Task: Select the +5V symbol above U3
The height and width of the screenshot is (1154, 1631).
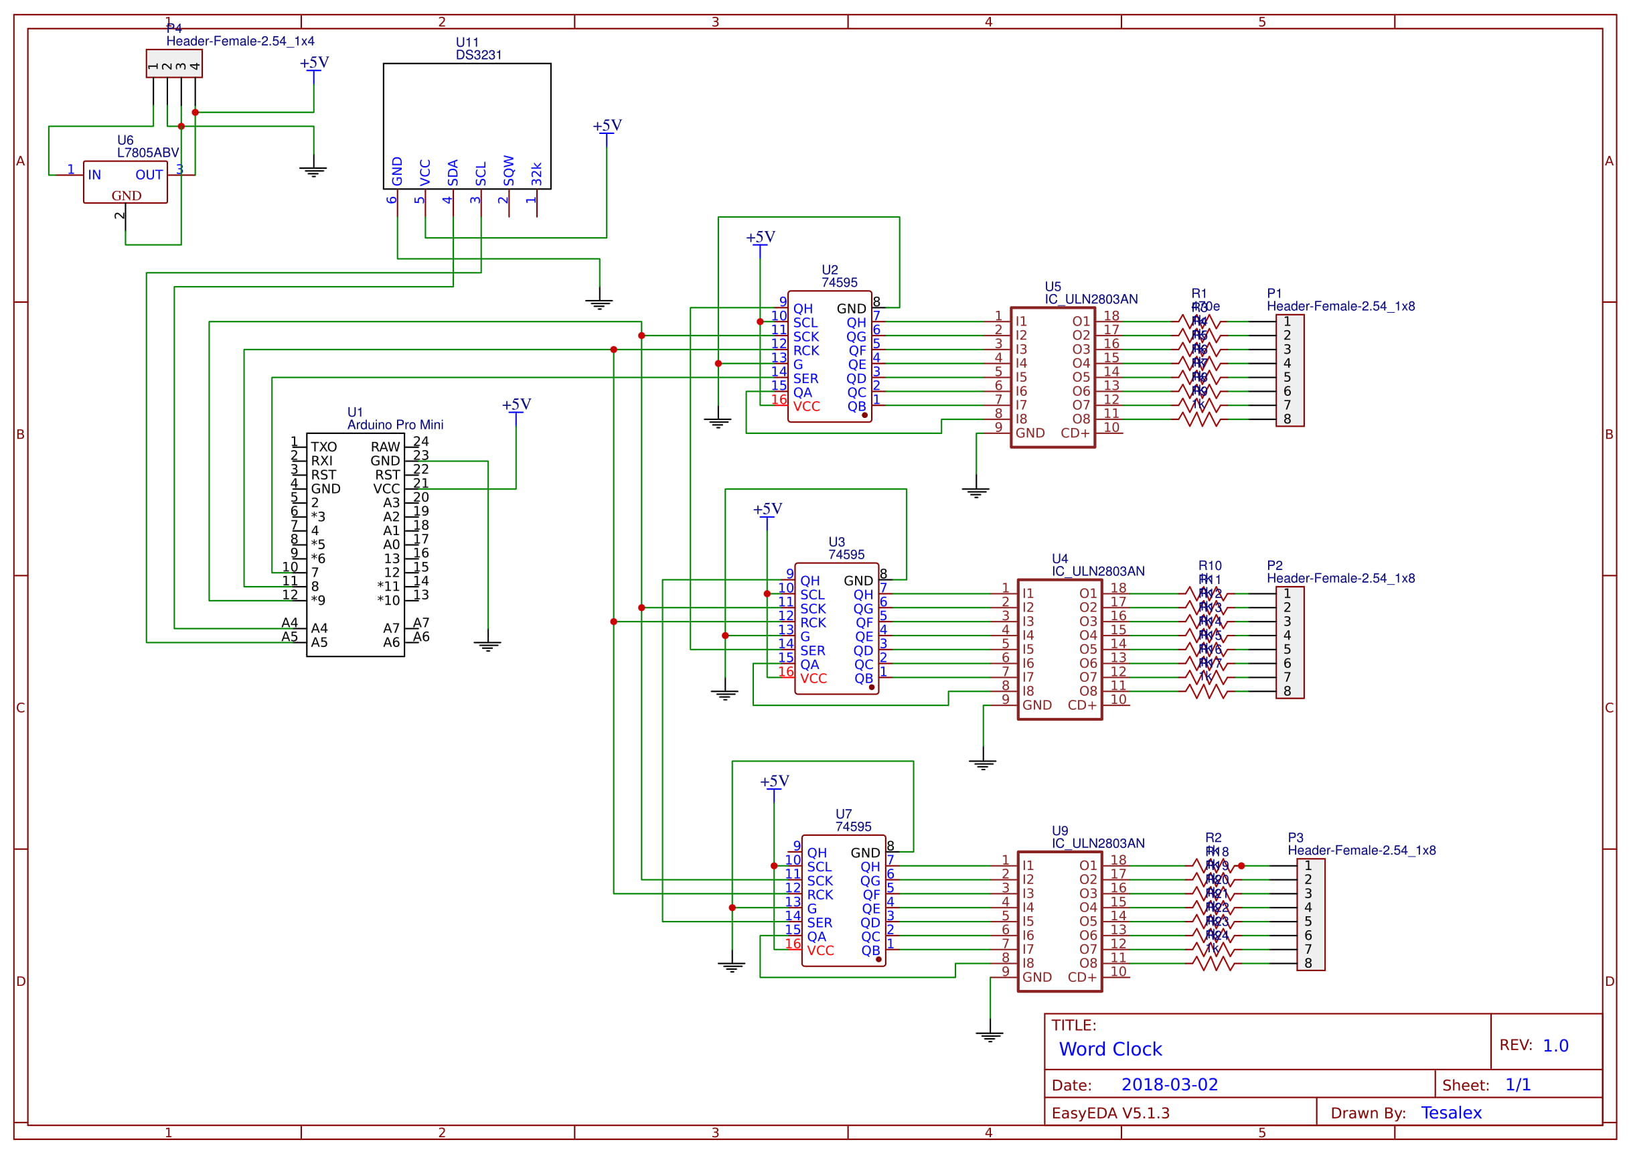Action: pyautogui.click(x=767, y=515)
